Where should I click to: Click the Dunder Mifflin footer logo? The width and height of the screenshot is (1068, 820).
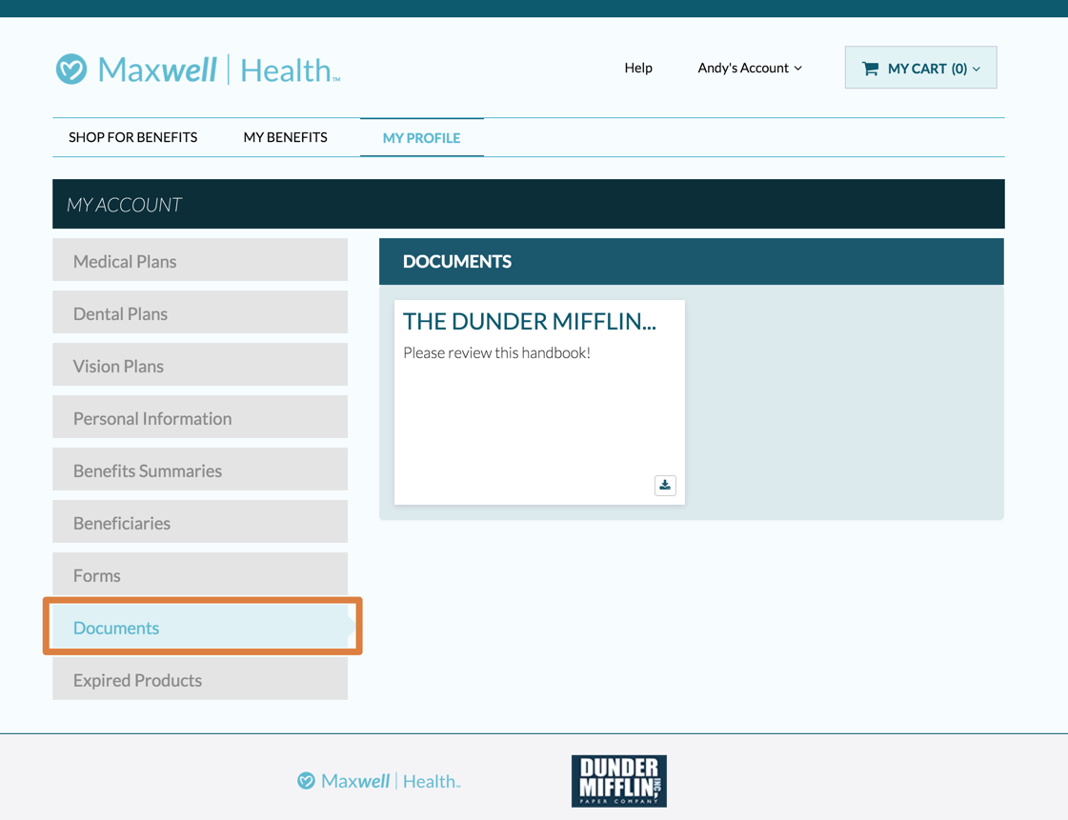[x=618, y=780]
